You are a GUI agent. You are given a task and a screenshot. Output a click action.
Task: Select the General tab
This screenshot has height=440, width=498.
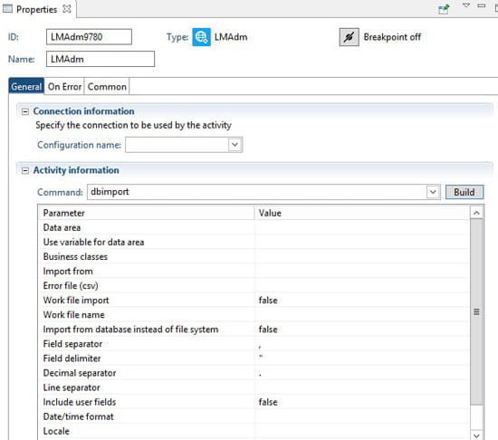[26, 86]
